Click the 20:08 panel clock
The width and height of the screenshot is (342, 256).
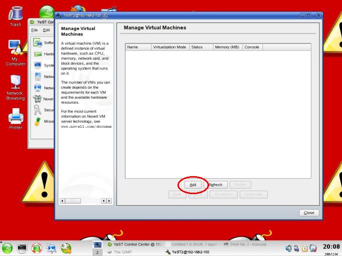click(331, 247)
